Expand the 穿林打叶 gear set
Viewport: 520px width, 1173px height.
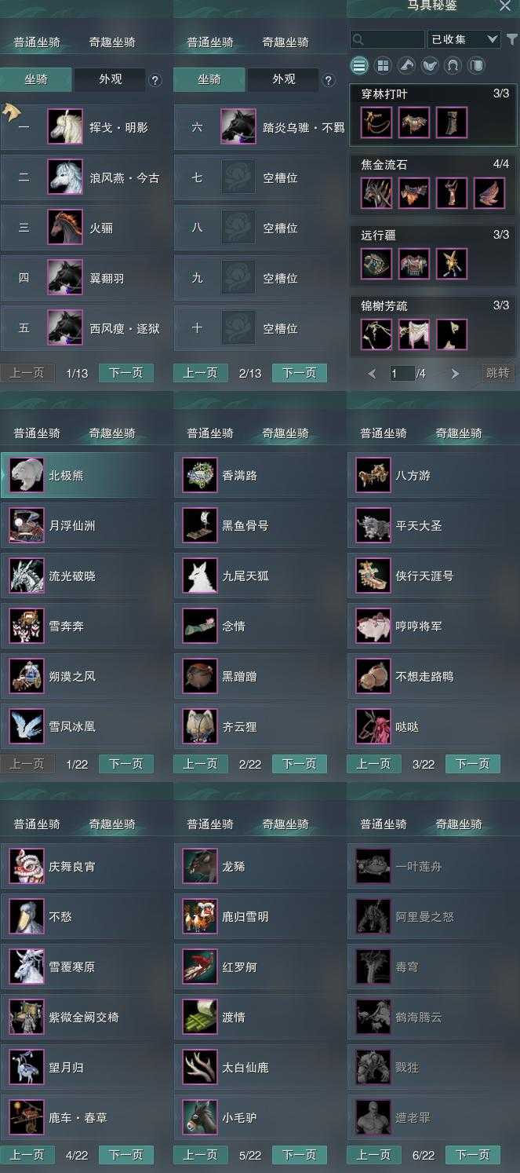tap(434, 115)
